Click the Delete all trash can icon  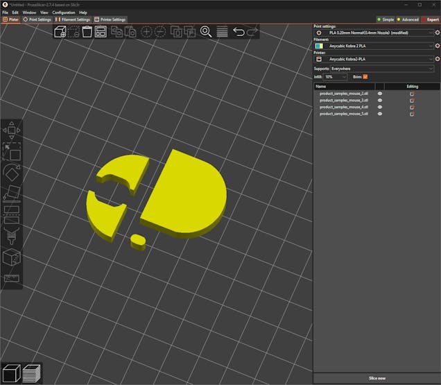coord(87,31)
